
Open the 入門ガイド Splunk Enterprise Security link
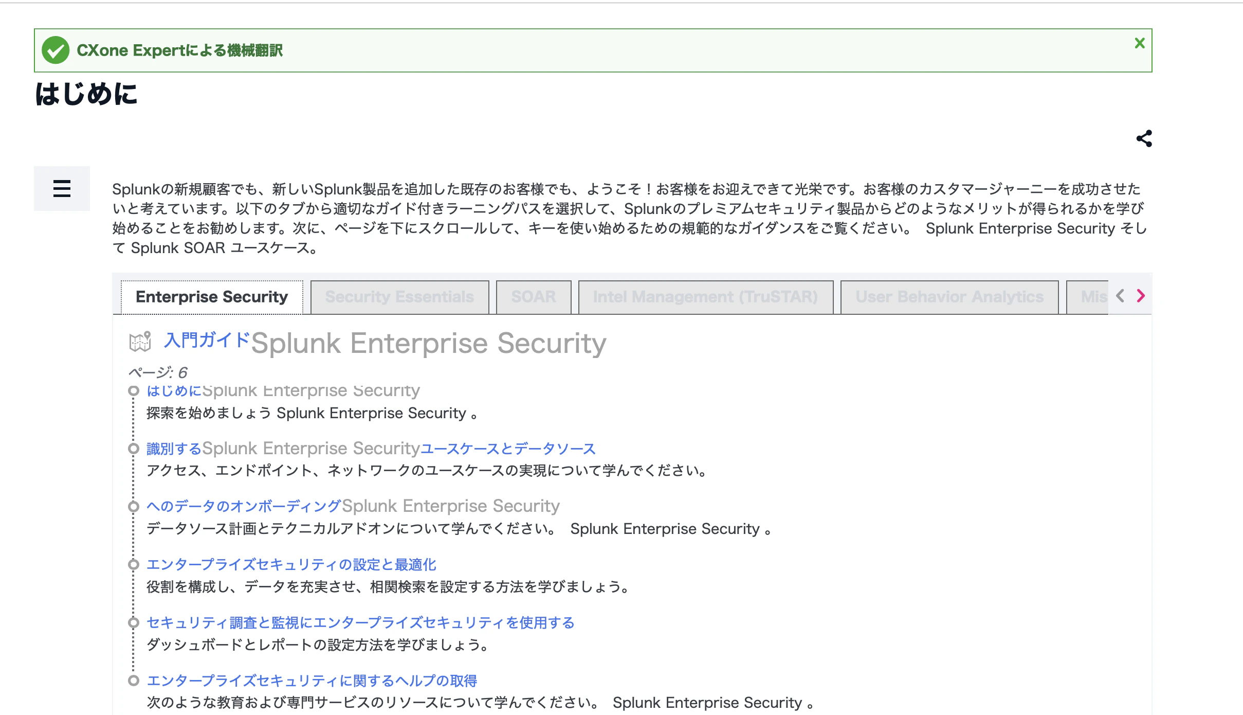tap(385, 343)
